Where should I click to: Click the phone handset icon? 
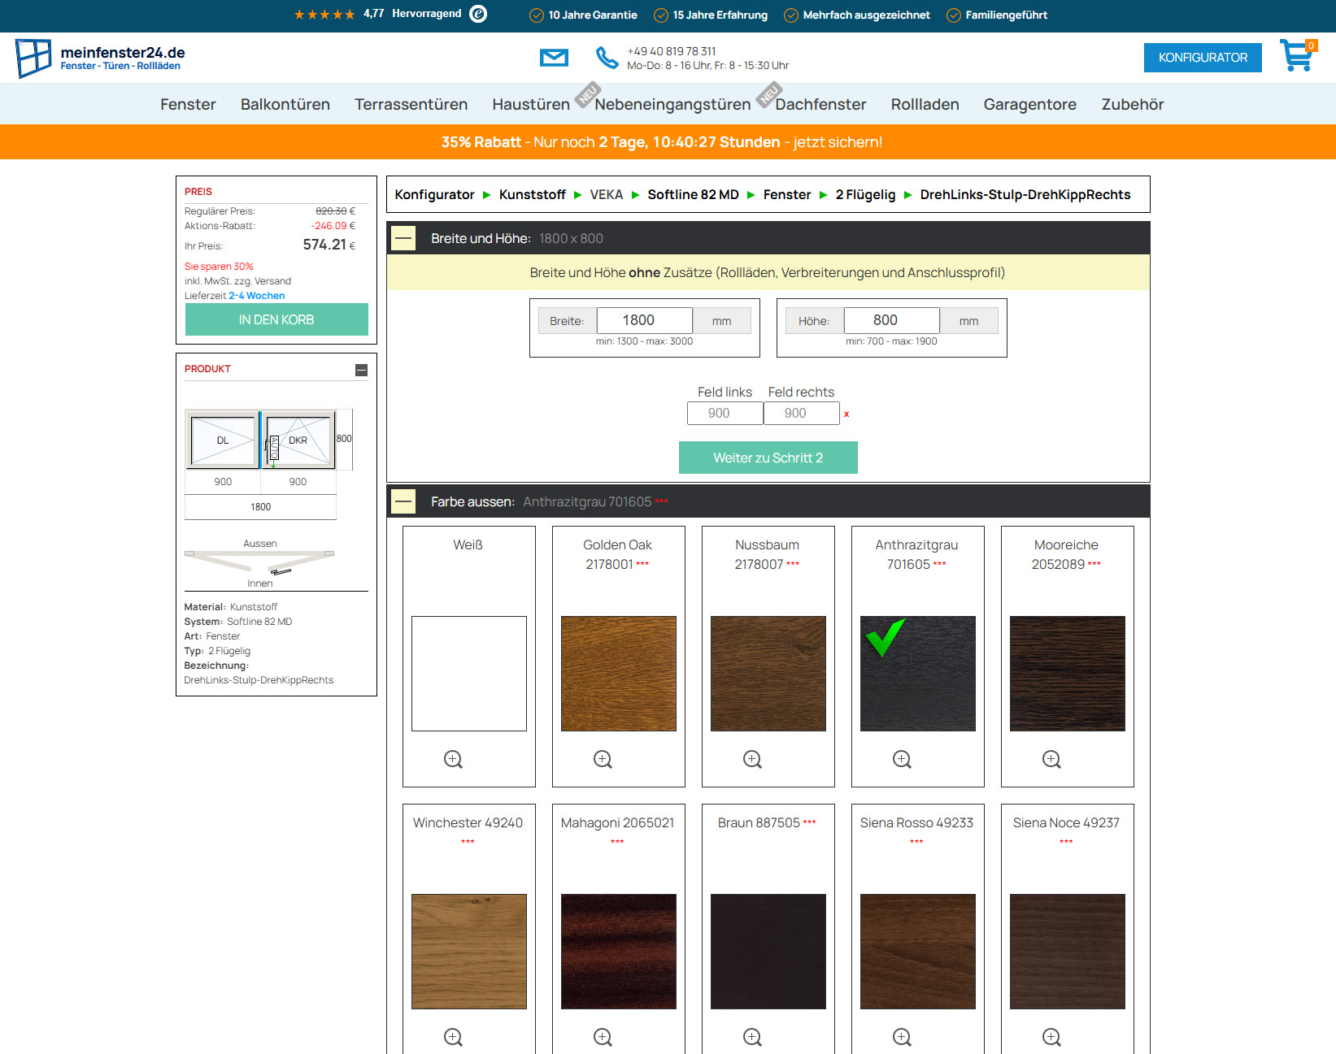(607, 58)
